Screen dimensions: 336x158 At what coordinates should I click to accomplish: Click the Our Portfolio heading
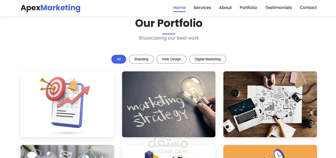169,23
